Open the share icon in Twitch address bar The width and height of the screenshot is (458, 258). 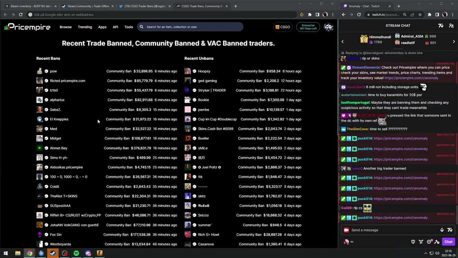412,15
